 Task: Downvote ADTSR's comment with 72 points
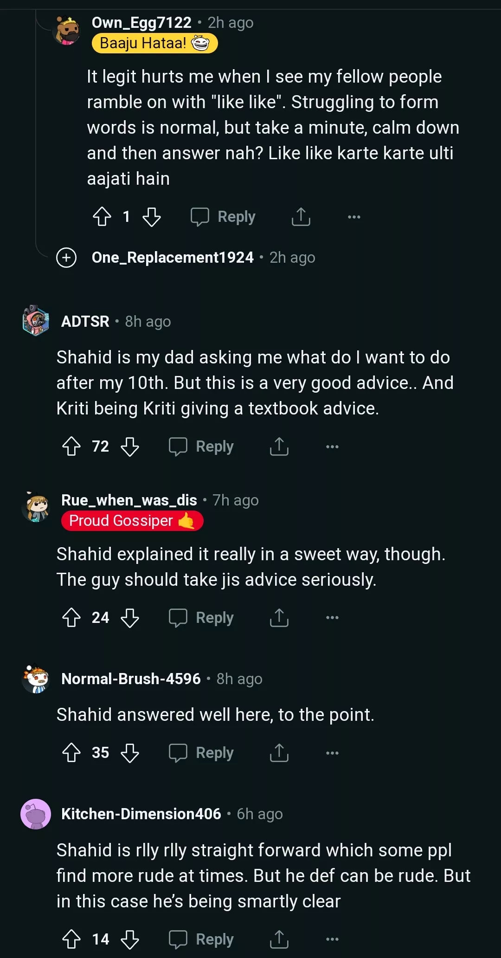click(130, 447)
